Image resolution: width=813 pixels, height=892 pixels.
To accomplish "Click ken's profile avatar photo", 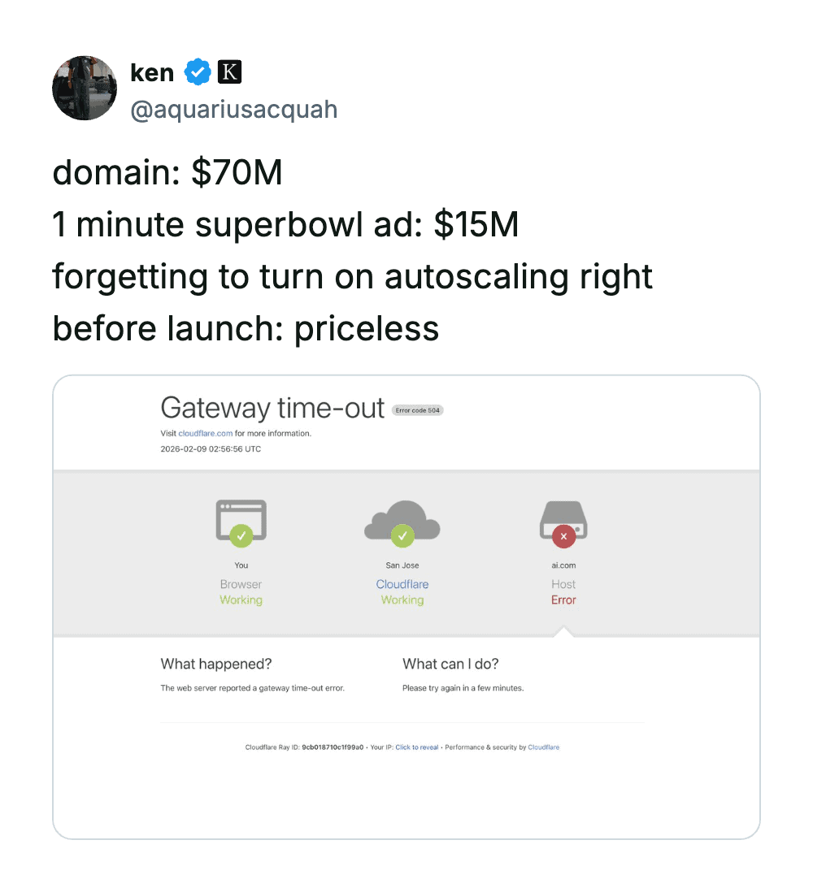I will click(85, 89).
